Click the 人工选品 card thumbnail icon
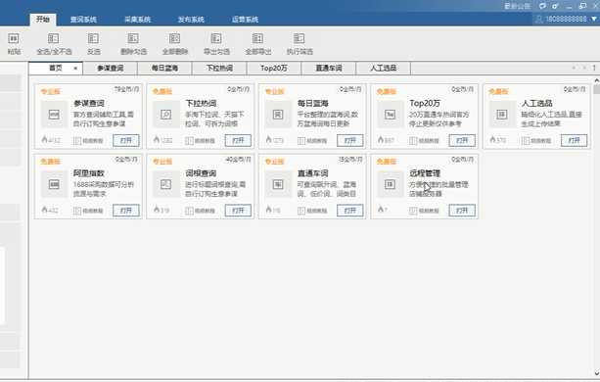600x382 pixels. coord(502,114)
